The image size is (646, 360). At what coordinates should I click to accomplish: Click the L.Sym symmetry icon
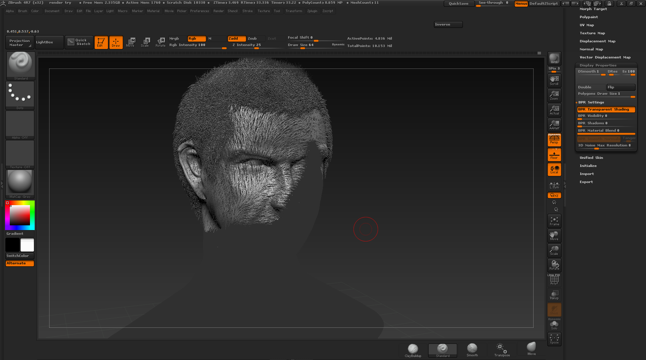(x=554, y=185)
